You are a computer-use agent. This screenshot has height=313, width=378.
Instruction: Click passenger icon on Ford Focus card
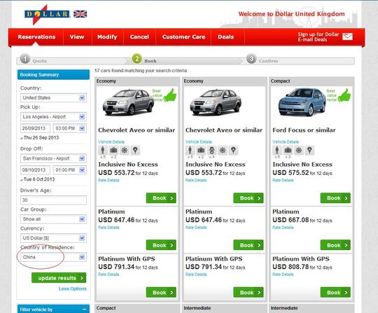click(277, 151)
